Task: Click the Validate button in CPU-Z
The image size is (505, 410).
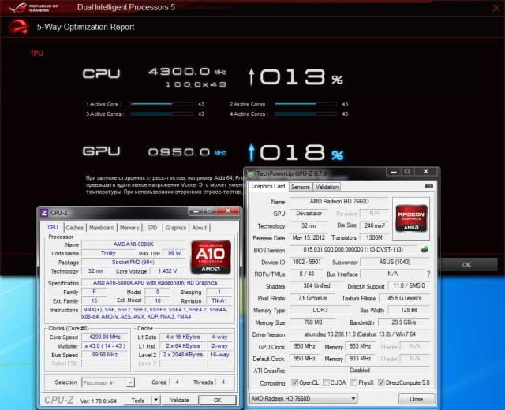Action: [x=179, y=400]
